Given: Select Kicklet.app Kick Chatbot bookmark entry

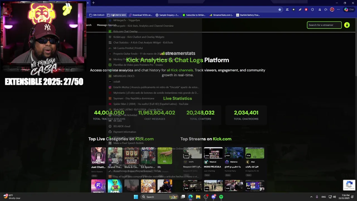Looking at the screenshot, I should pos(154,37).
